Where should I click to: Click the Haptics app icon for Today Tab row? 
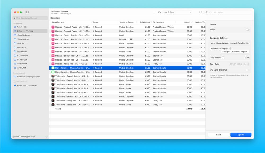[x=53, y=64]
